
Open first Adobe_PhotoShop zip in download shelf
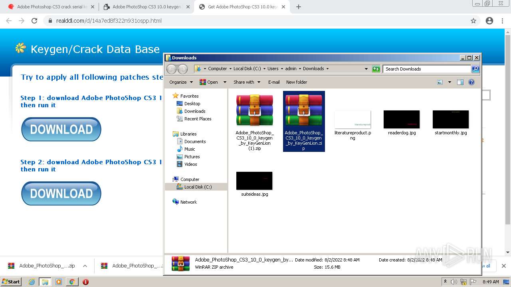coord(41,266)
